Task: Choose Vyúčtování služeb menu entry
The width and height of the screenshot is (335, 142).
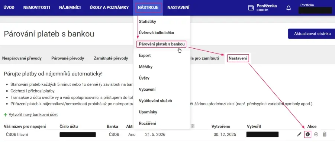Action: click(x=155, y=101)
